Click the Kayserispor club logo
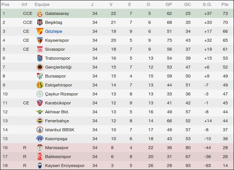Viewport: 234px width, 170px height. [x=39, y=40]
